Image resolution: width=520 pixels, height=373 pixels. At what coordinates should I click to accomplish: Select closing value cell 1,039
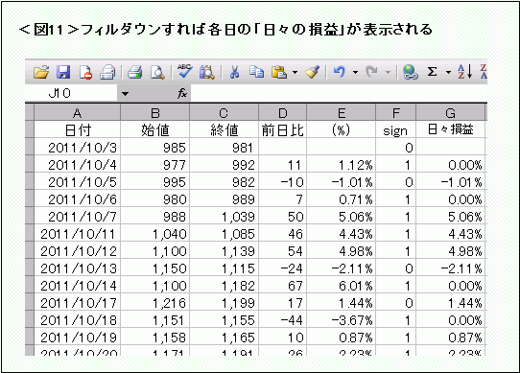tap(225, 216)
